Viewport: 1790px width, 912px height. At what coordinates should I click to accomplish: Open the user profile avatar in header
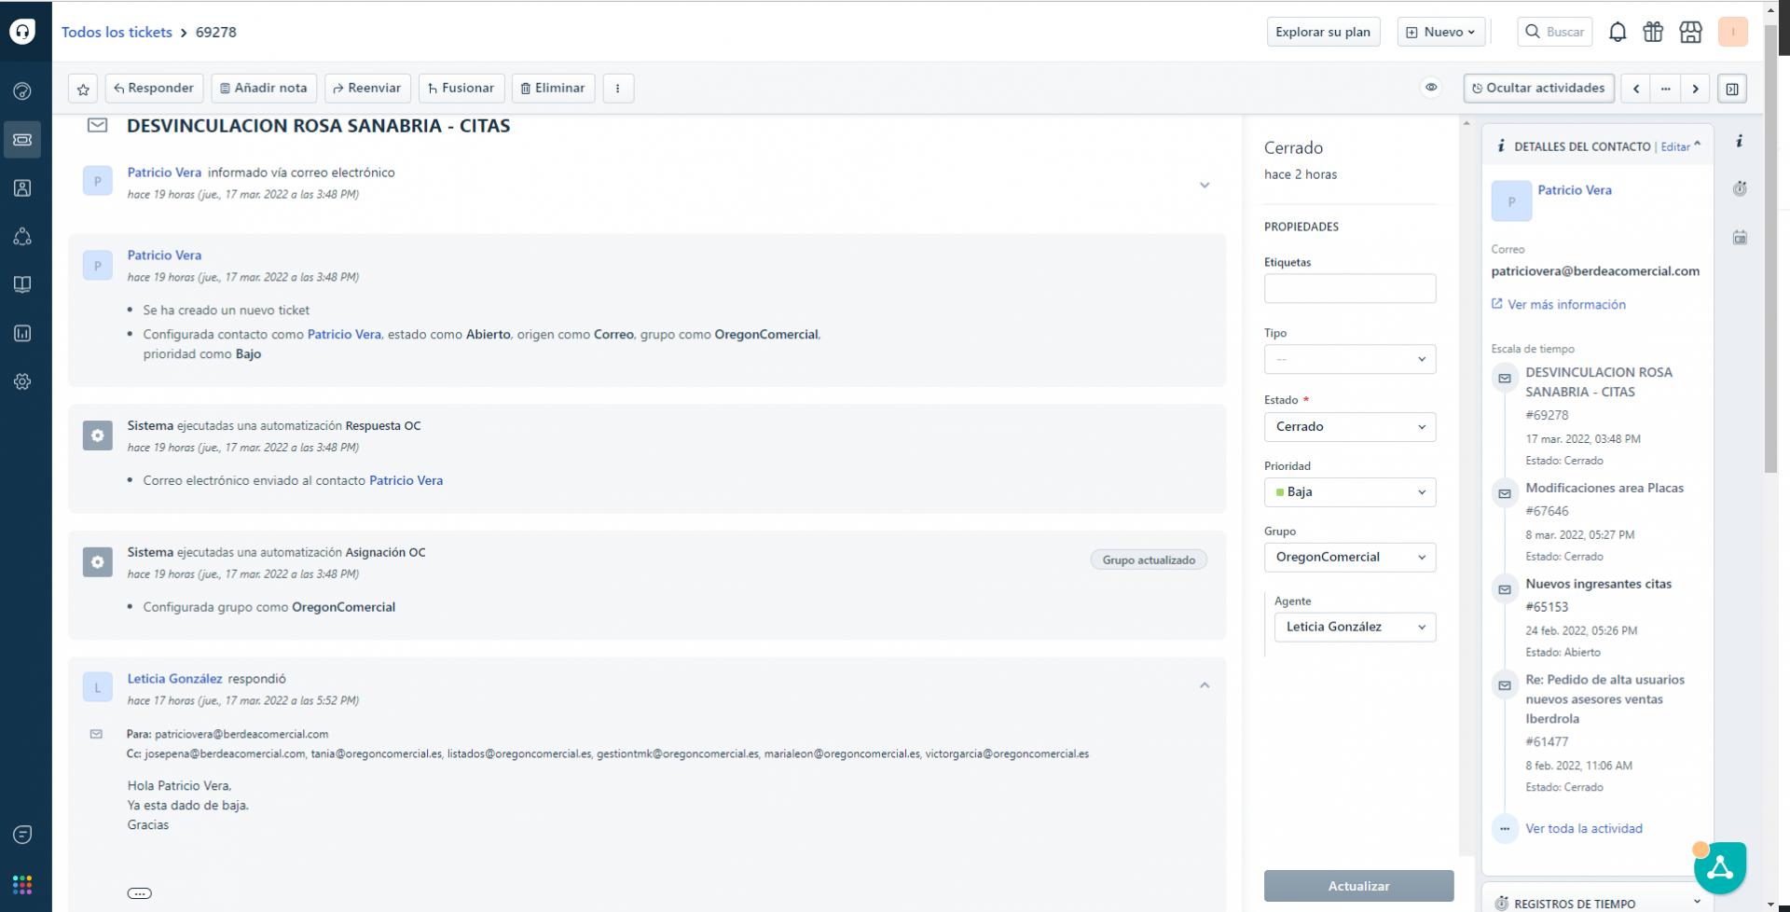pos(1733,32)
